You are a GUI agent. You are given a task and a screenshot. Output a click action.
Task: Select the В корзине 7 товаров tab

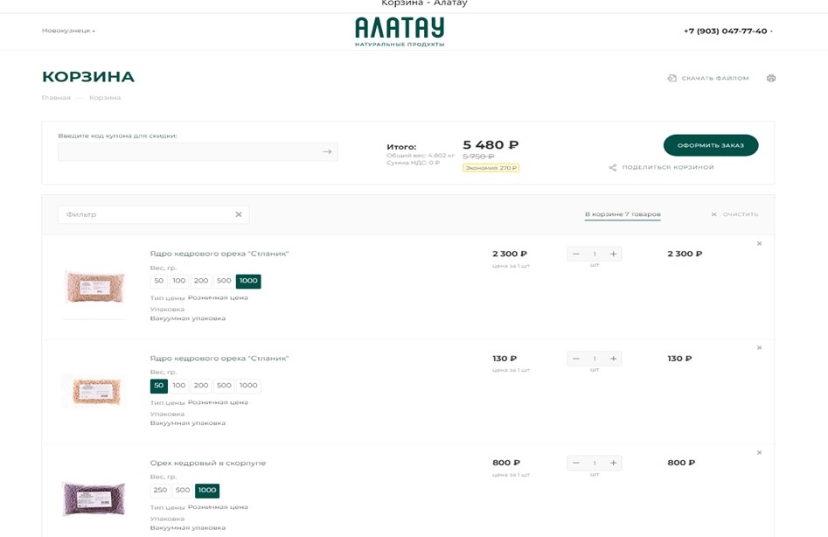point(621,212)
